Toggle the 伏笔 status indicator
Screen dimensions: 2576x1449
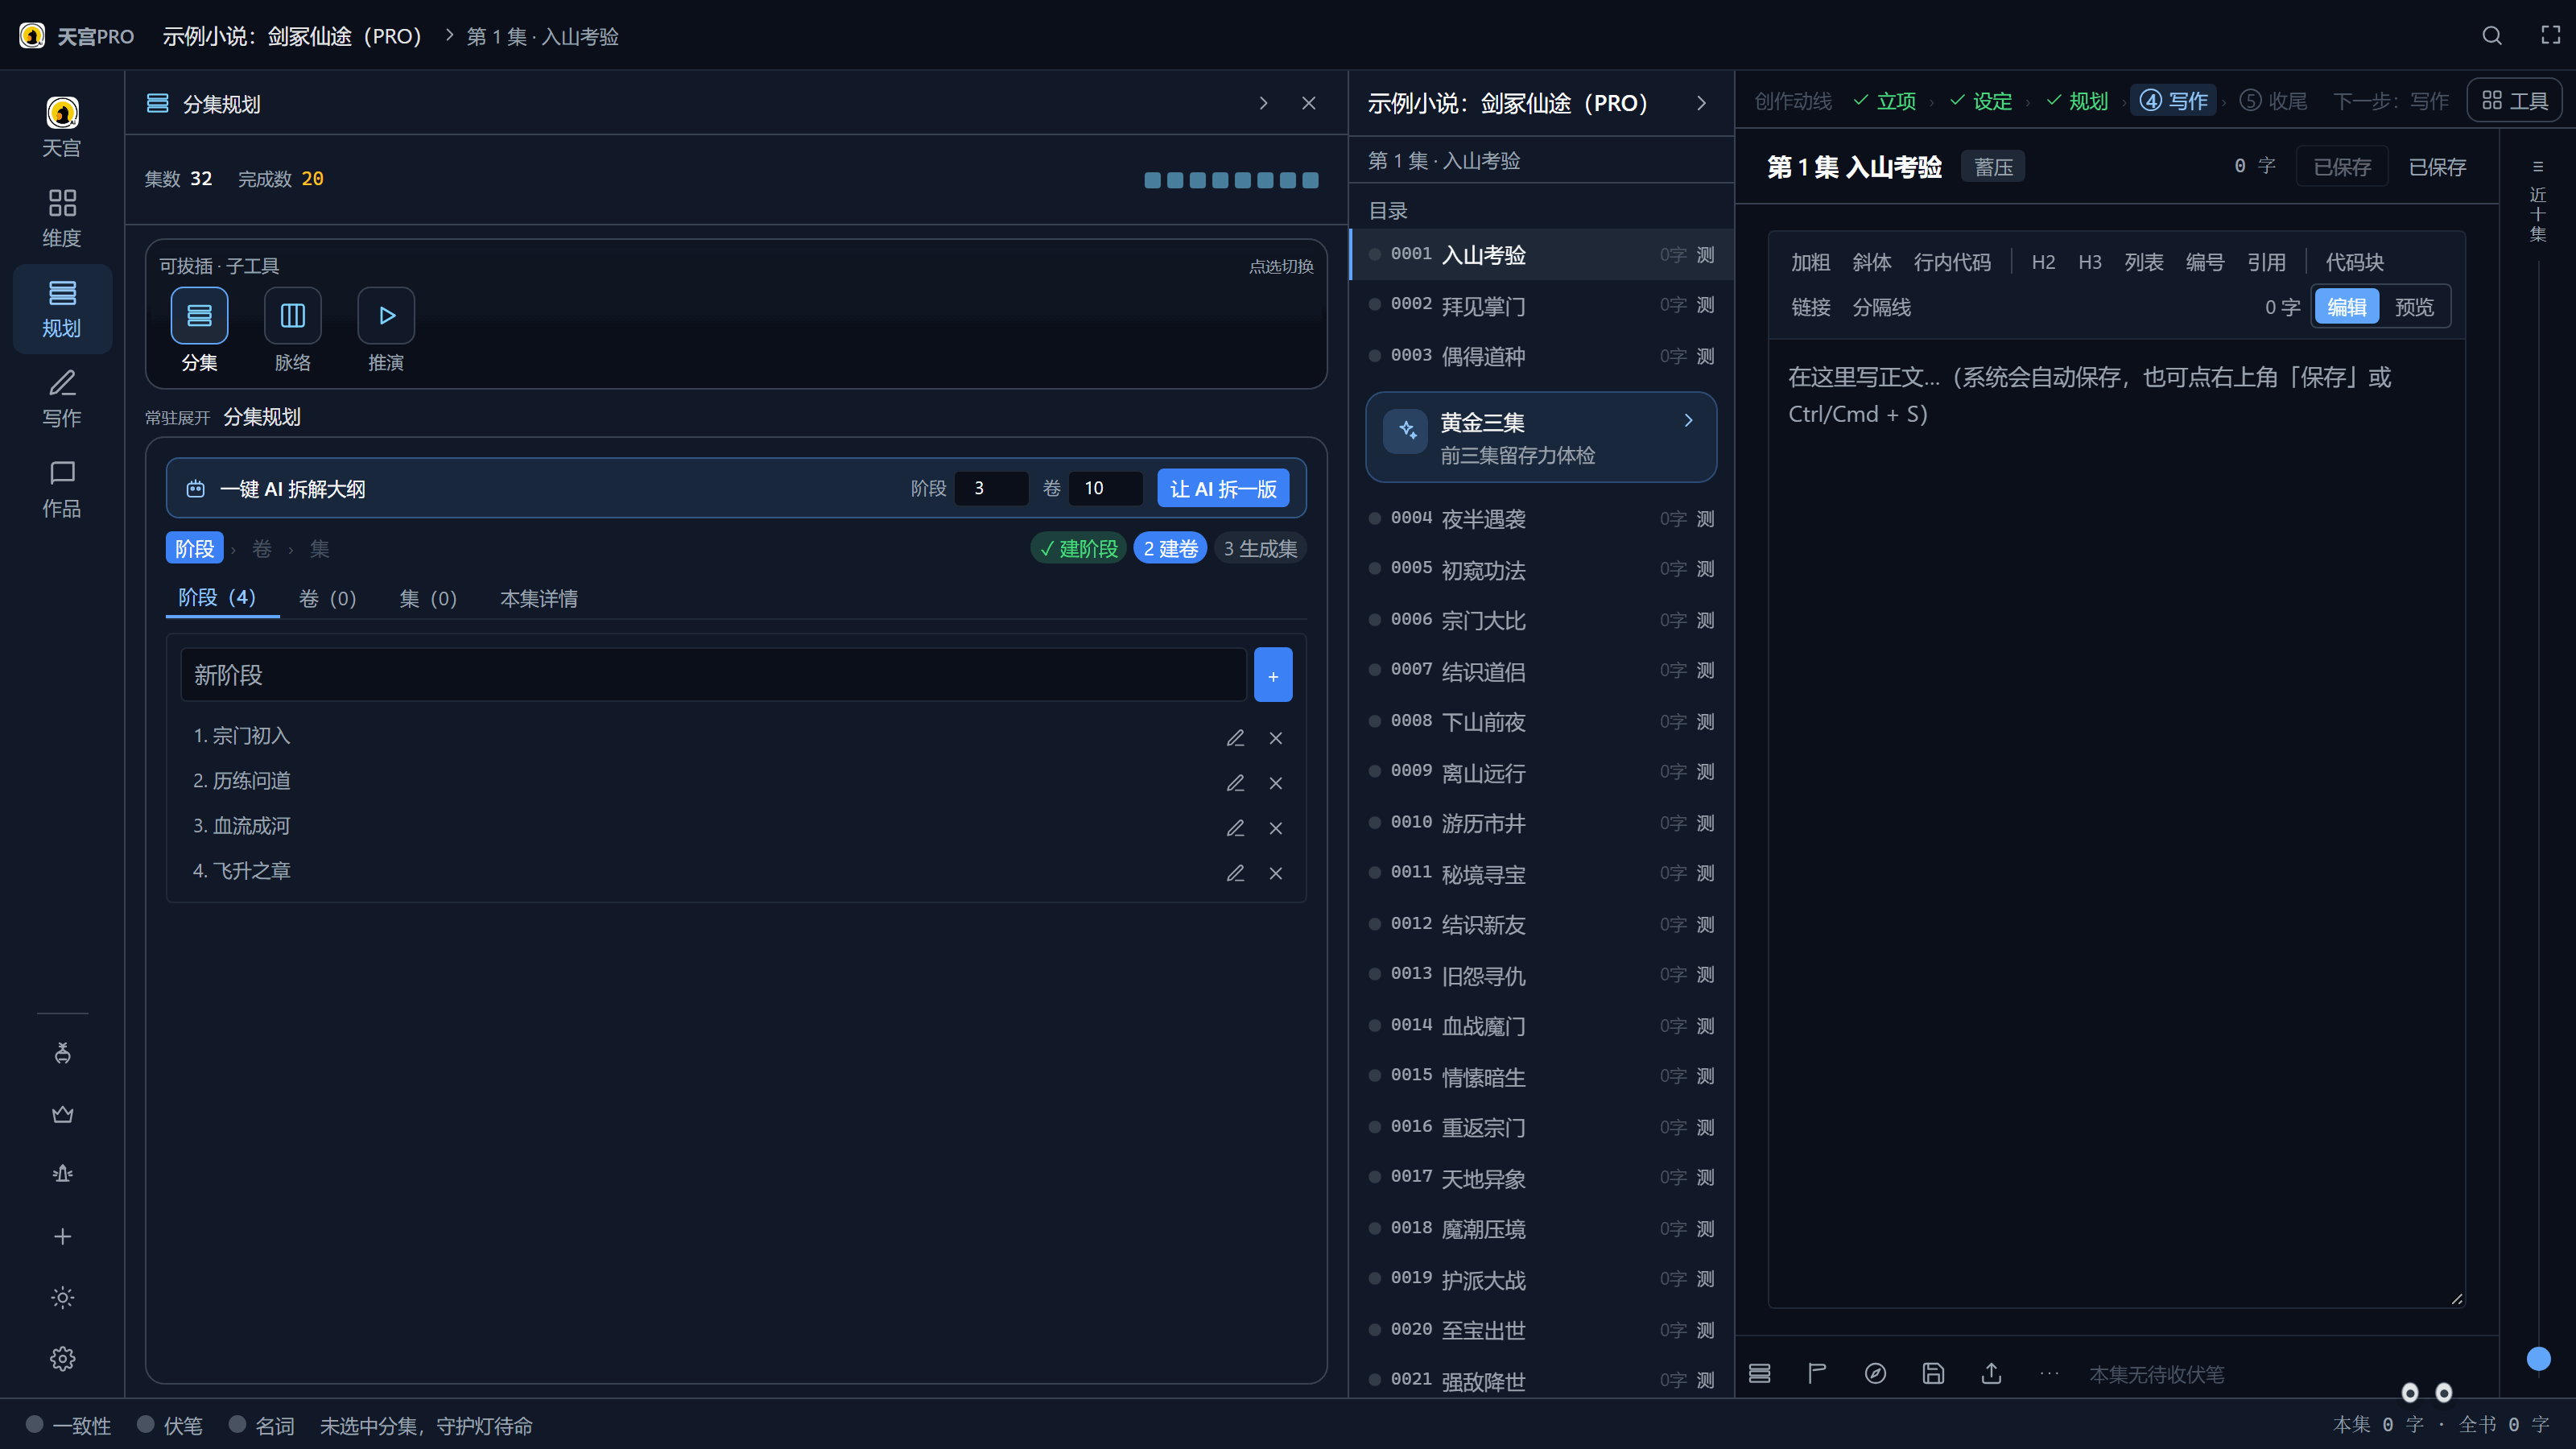click(169, 1425)
